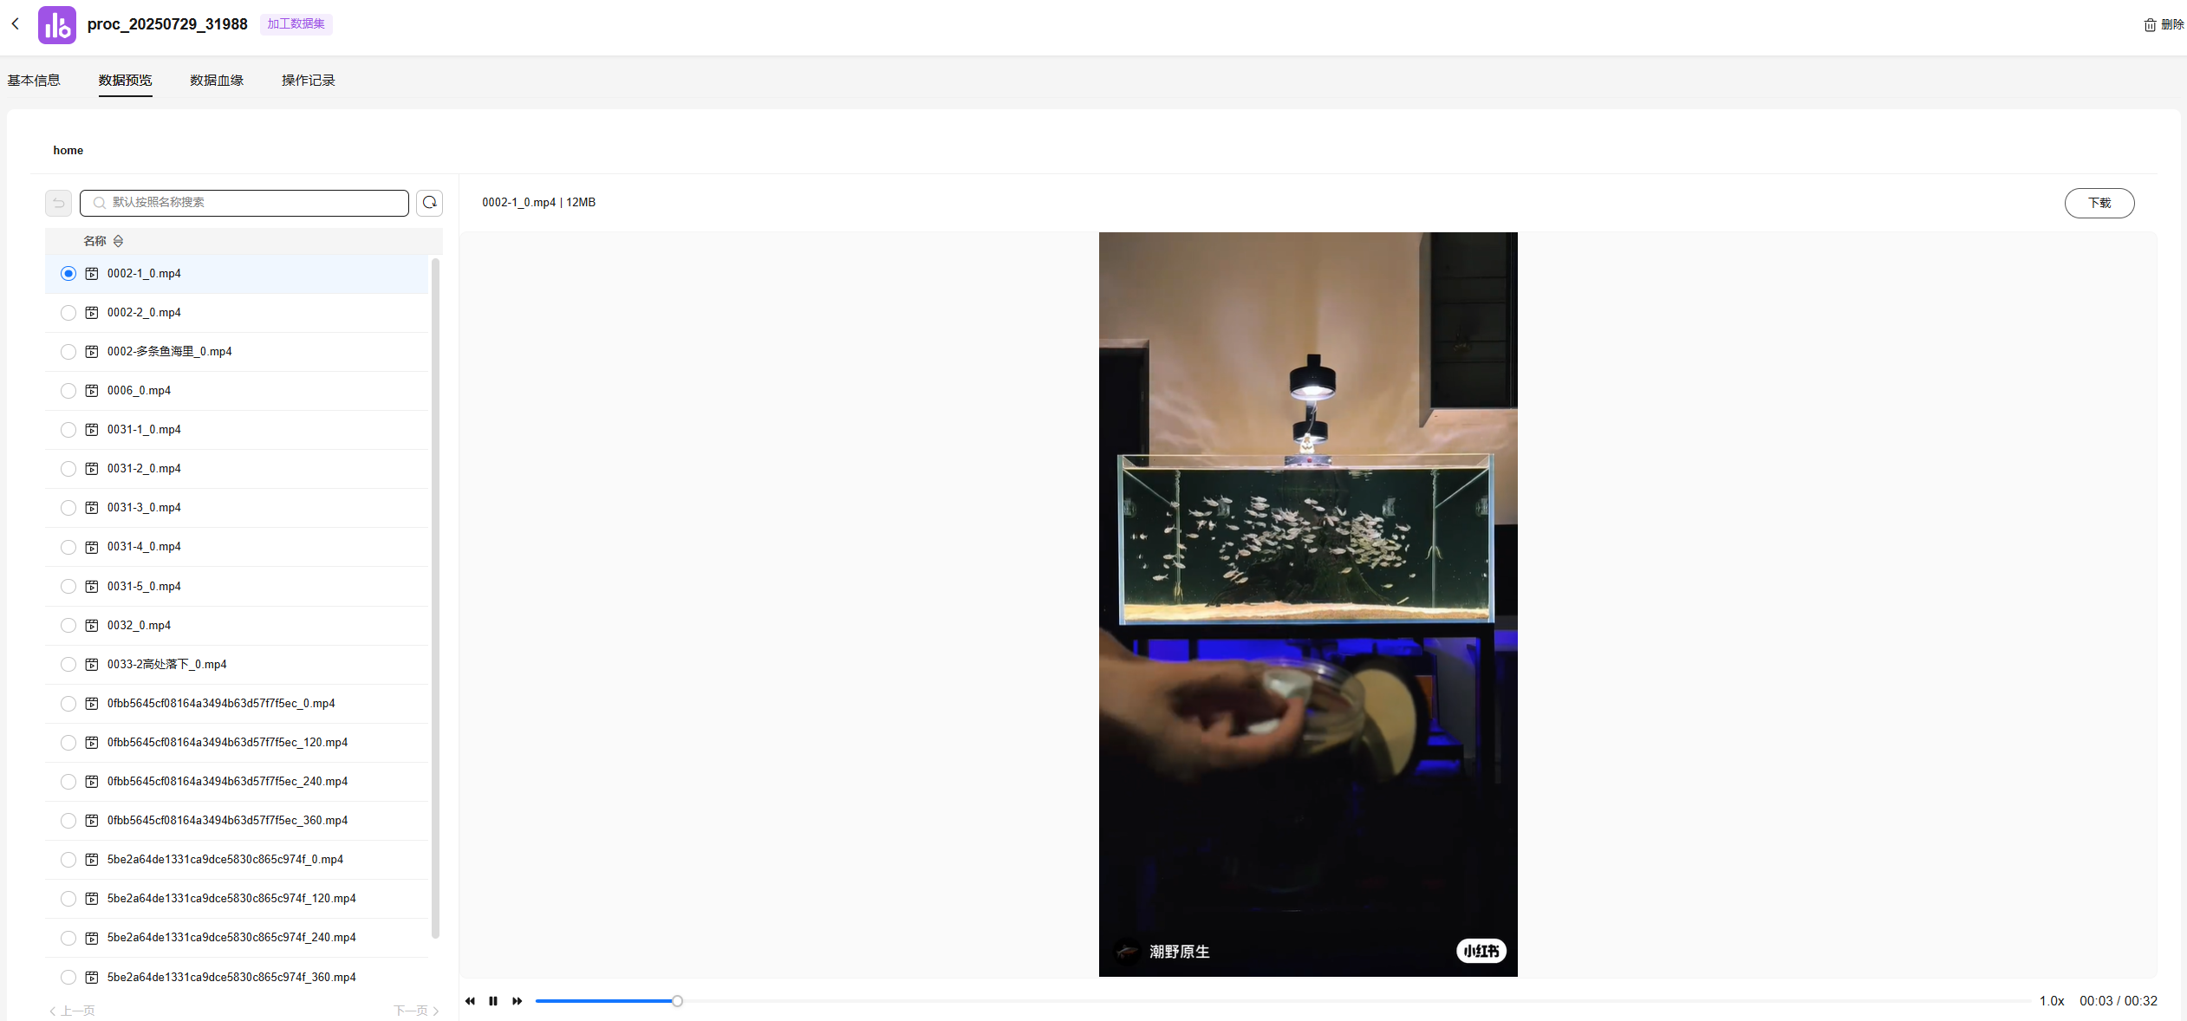
Task: Switch to the 数据血缘 tab
Action: point(217,81)
